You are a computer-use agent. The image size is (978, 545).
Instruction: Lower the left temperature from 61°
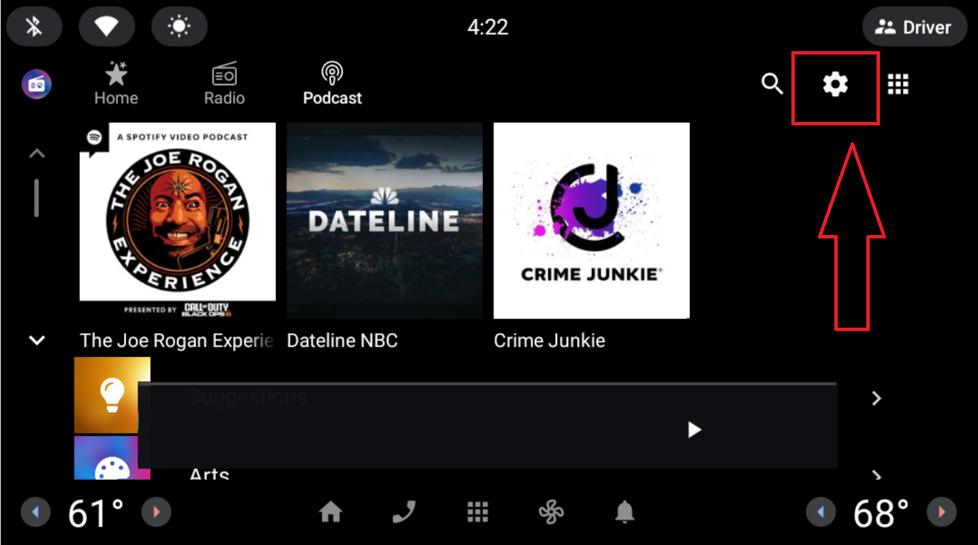pyautogui.click(x=36, y=512)
